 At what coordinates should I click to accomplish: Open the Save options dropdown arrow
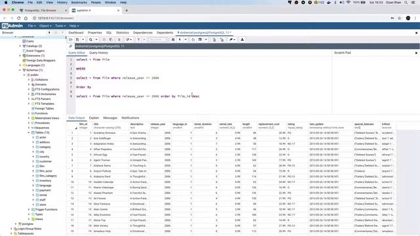point(83,39)
